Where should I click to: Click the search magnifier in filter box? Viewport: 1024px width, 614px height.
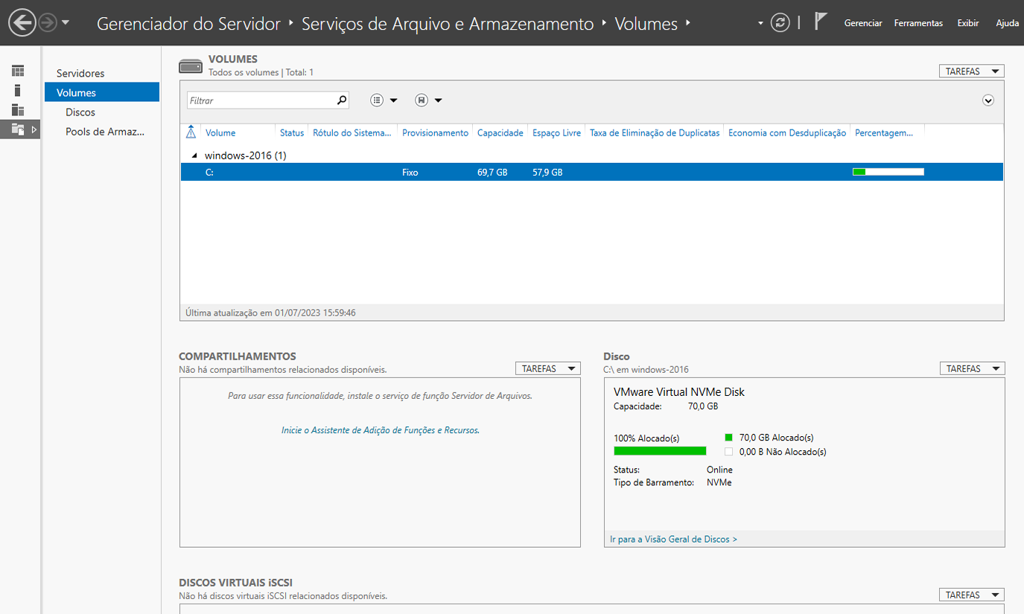342,100
